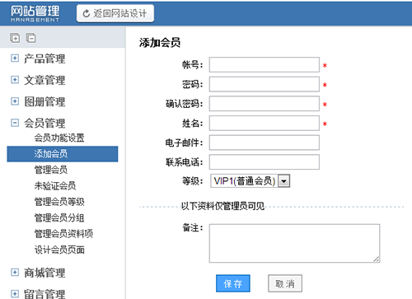Click the collapse-all icon in sidebar header
The height and width of the screenshot is (299, 412).
point(30,38)
